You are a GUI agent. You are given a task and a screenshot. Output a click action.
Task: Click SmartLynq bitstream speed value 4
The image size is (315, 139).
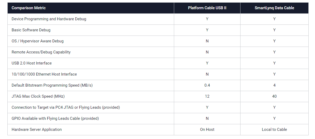point(274,85)
